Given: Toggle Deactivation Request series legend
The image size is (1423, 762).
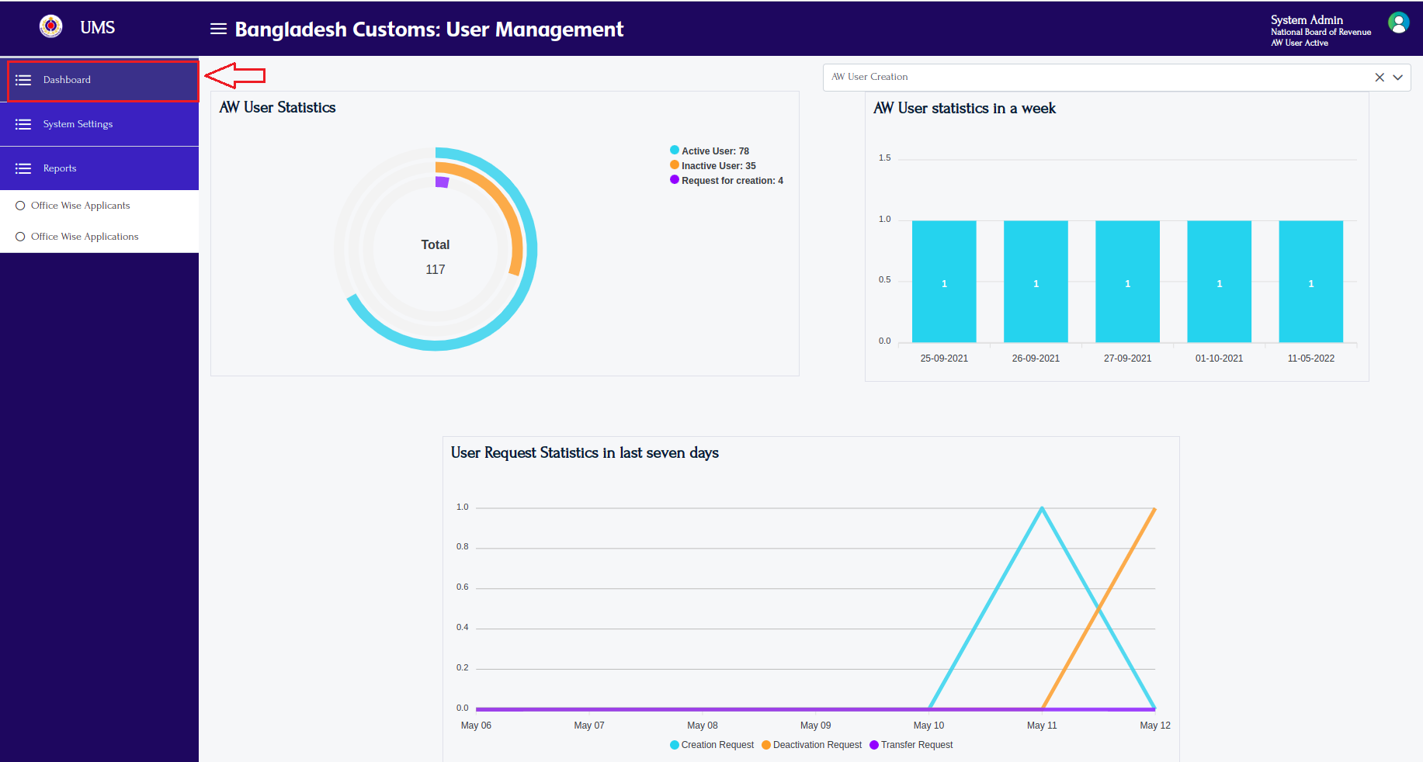Looking at the screenshot, I should point(811,745).
